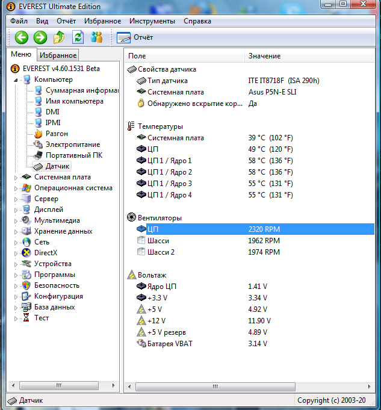This screenshot has width=381, height=410.
Task: Click the server icon beside Сервер
Action: click(x=26, y=199)
